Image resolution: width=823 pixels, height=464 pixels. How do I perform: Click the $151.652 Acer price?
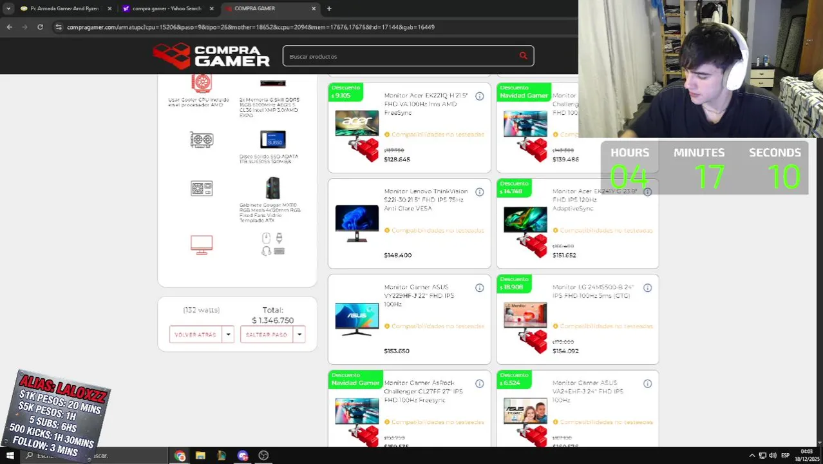click(564, 255)
